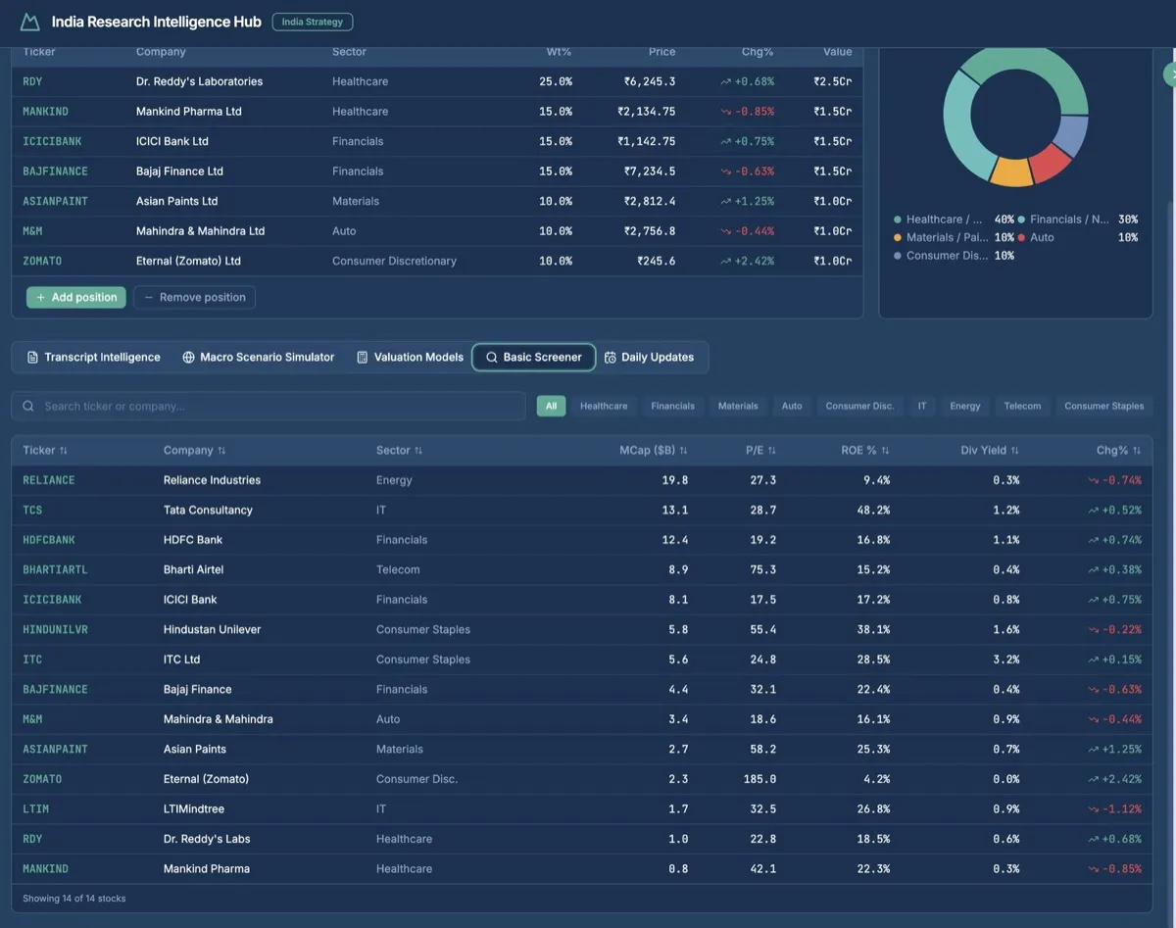Click the search ticker or company field
This screenshot has width=1176, height=928.
coord(269,406)
